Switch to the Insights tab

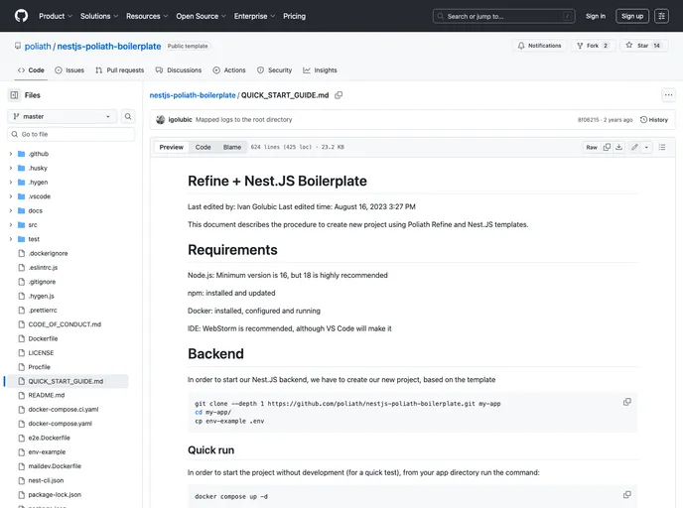320,70
